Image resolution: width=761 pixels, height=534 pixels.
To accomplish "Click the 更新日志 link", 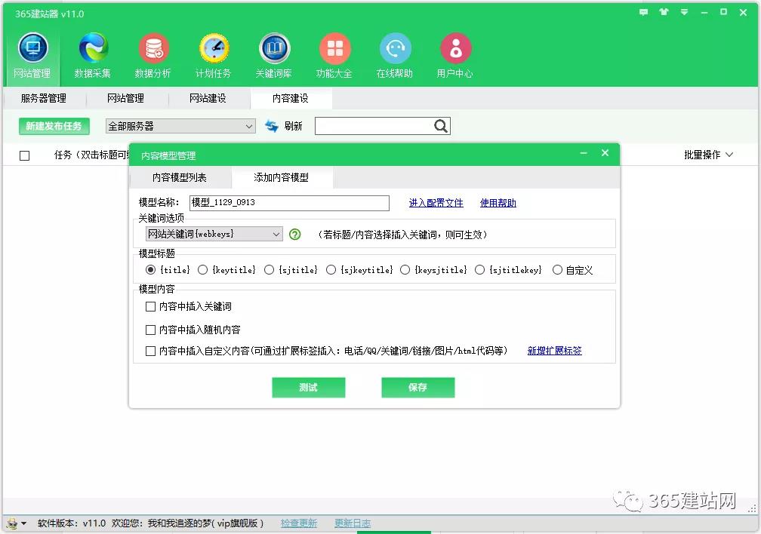I will (353, 523).
